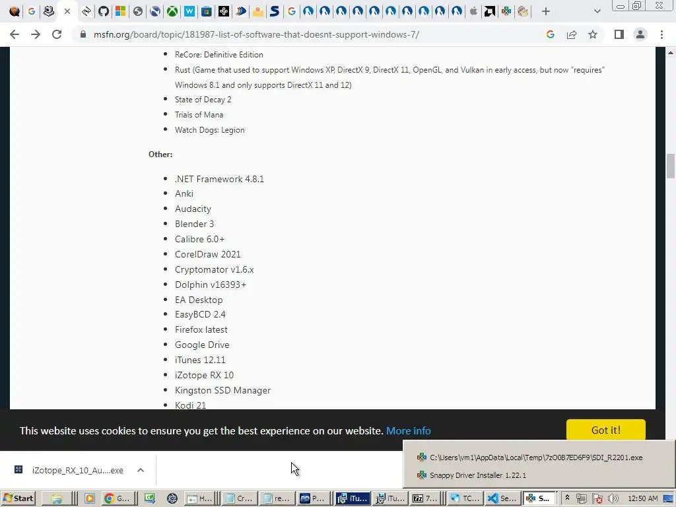This screenshot has width=676, height=507.
Task: Open the network tray icon
Action: [x=581, y=498]
